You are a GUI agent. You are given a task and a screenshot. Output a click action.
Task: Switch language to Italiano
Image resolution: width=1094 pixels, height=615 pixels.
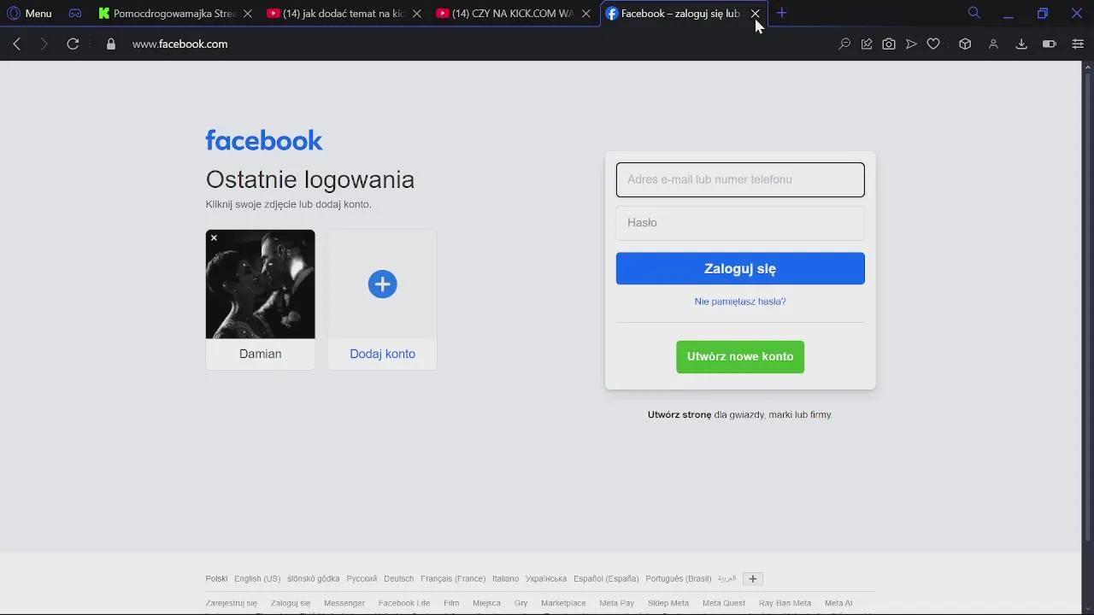[x=505, y=578]
